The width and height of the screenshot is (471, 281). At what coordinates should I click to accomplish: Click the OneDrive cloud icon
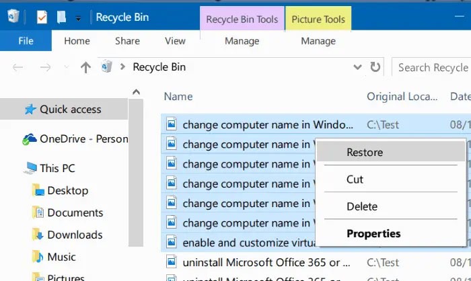(x=30, y=139)
